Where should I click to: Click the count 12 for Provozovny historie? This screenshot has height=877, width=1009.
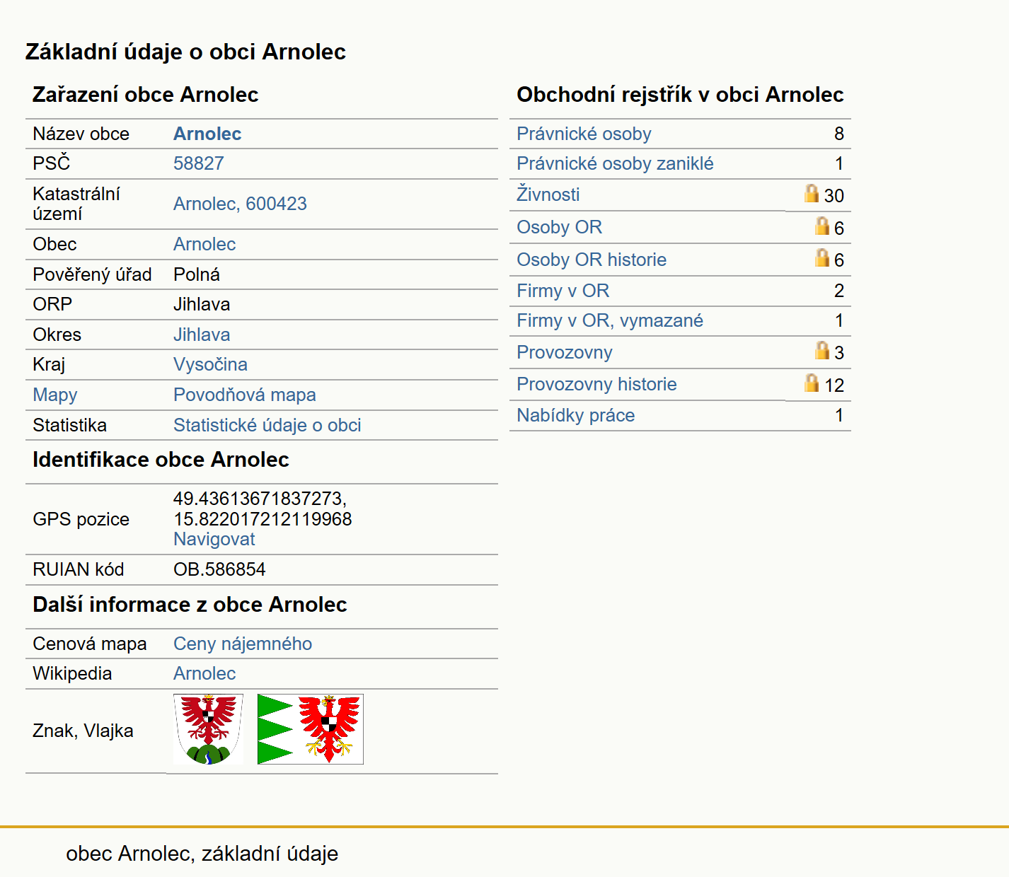coord(834,385)
